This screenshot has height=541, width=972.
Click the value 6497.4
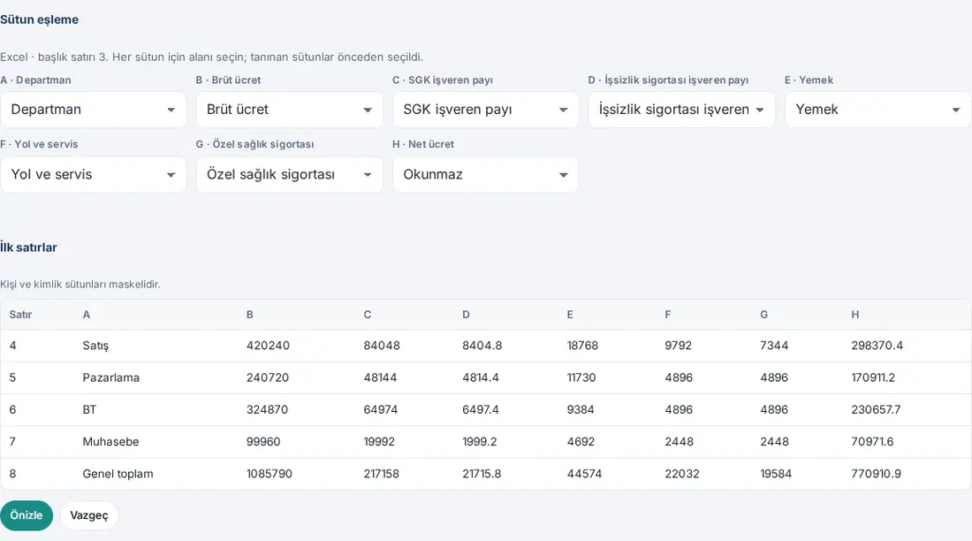(481, 410)
